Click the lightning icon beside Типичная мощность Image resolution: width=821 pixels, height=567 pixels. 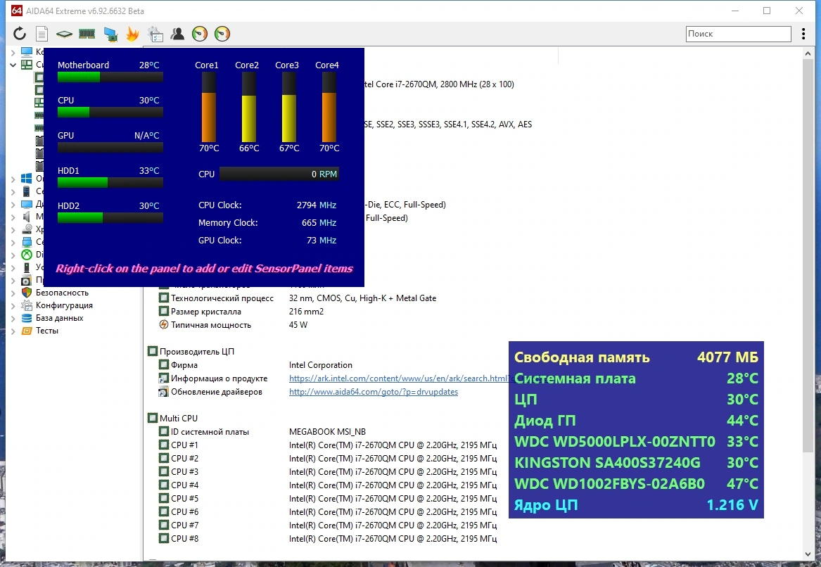[x=164, y=324]
